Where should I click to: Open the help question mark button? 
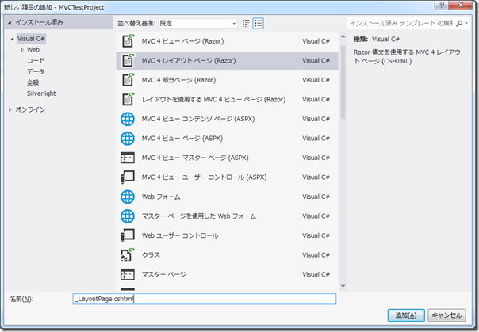coord(442,5)
